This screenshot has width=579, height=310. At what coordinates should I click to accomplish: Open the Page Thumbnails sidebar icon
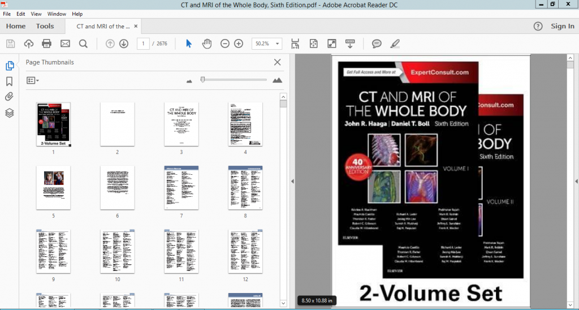10,66
